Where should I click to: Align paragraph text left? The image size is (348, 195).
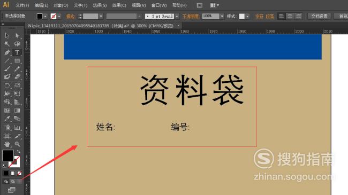[x=282, y=16]
